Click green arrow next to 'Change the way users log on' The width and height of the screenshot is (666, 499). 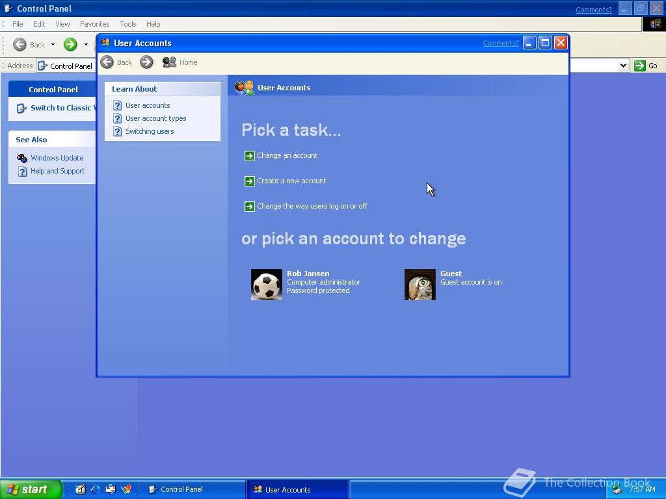click(x=249, y=207)
